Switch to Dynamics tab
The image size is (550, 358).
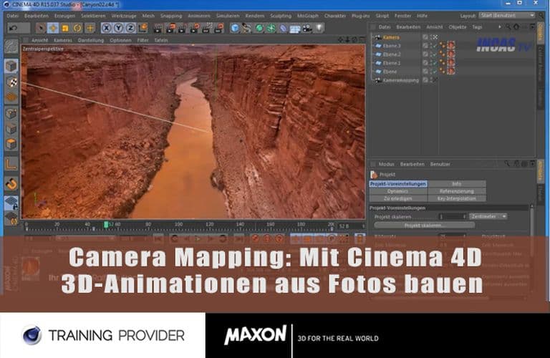[398, 191]
